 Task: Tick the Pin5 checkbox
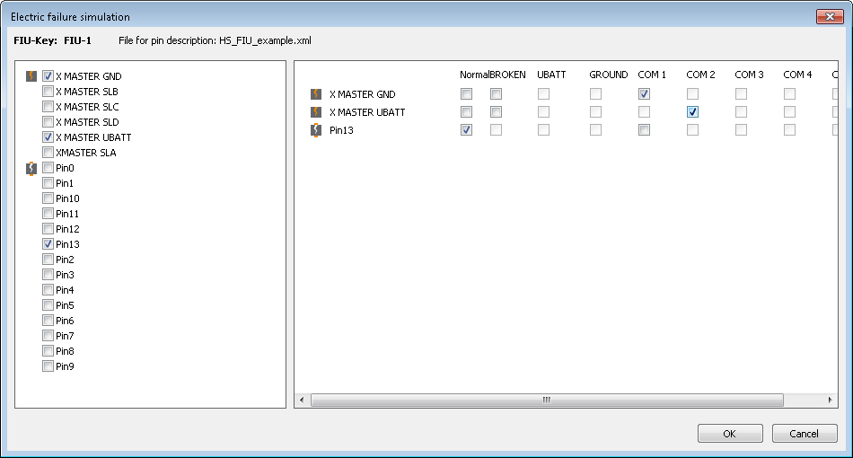(x=48, y=304)
